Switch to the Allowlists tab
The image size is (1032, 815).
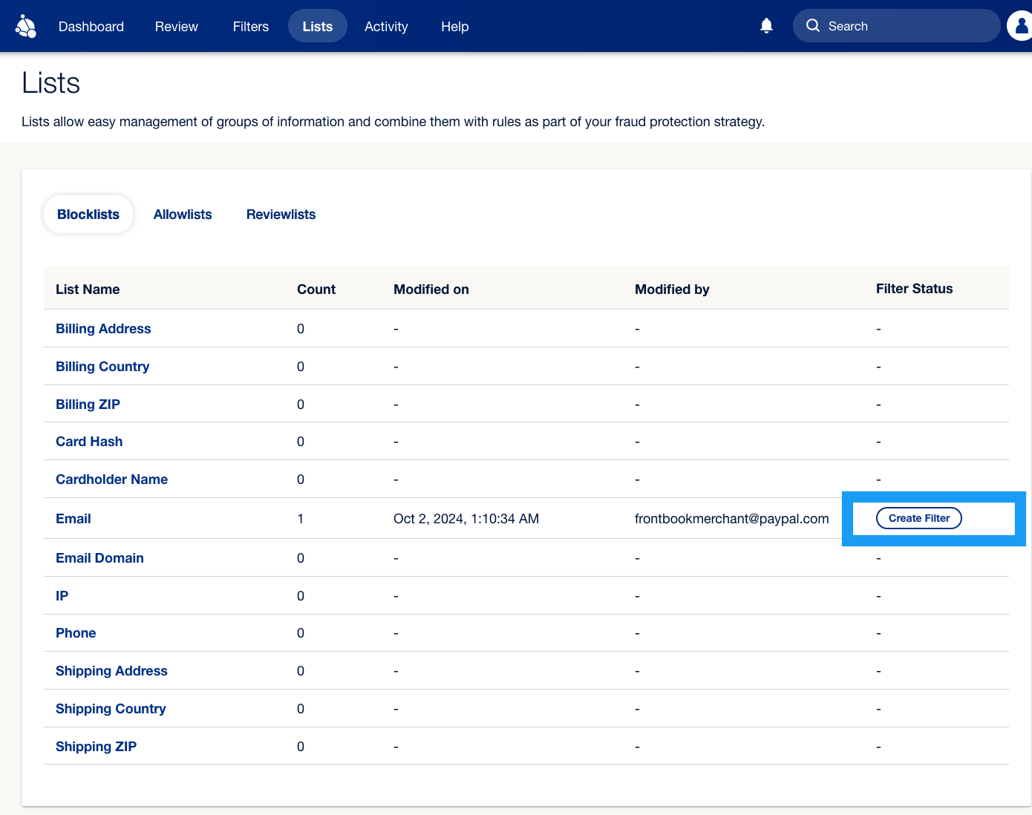183,215
